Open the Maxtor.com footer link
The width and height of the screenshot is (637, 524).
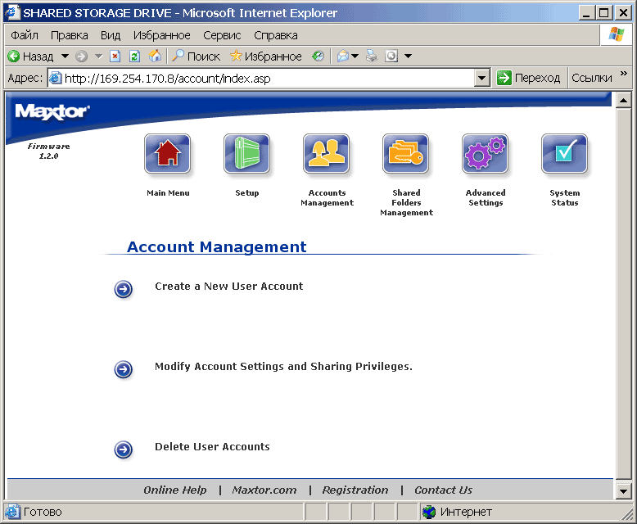[264, 490]
